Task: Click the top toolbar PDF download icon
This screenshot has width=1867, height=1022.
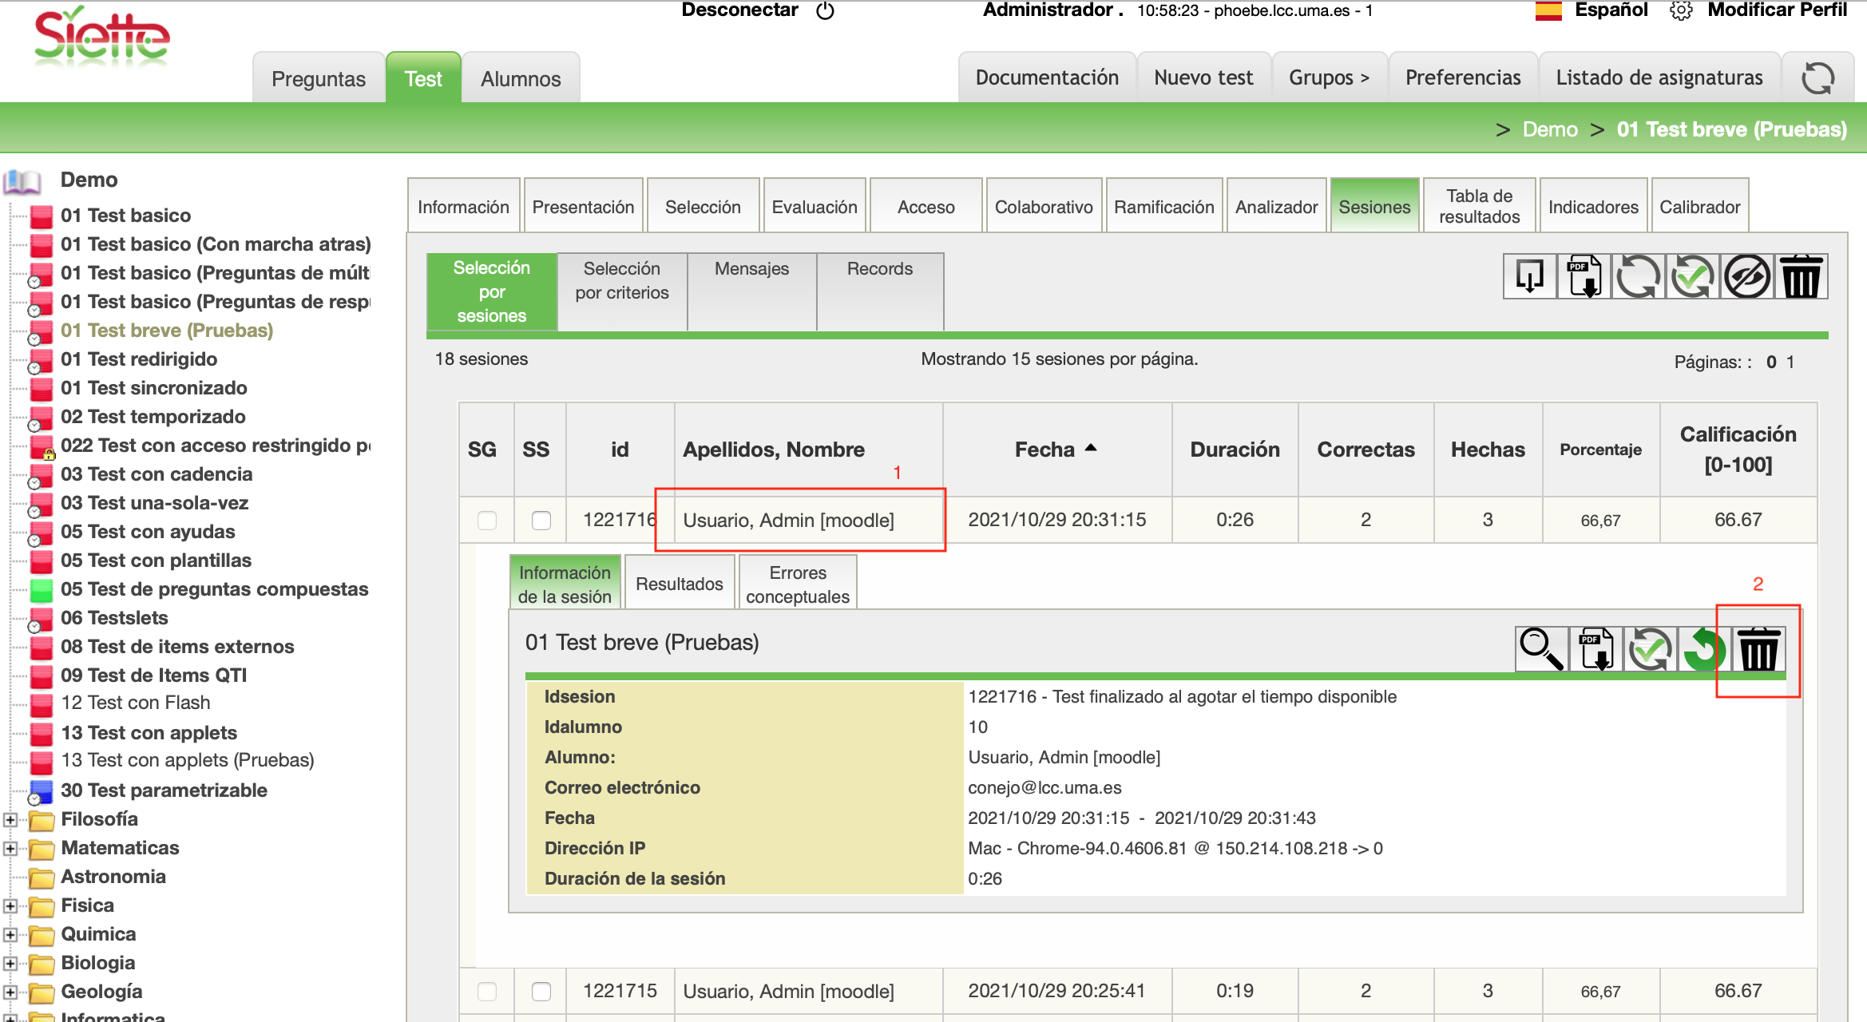Action: pos(1583,278)
